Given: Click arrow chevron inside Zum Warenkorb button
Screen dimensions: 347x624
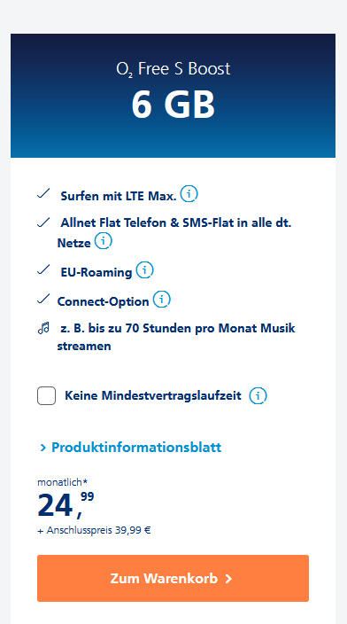Looking at the screenshot, I should (228, 579).
